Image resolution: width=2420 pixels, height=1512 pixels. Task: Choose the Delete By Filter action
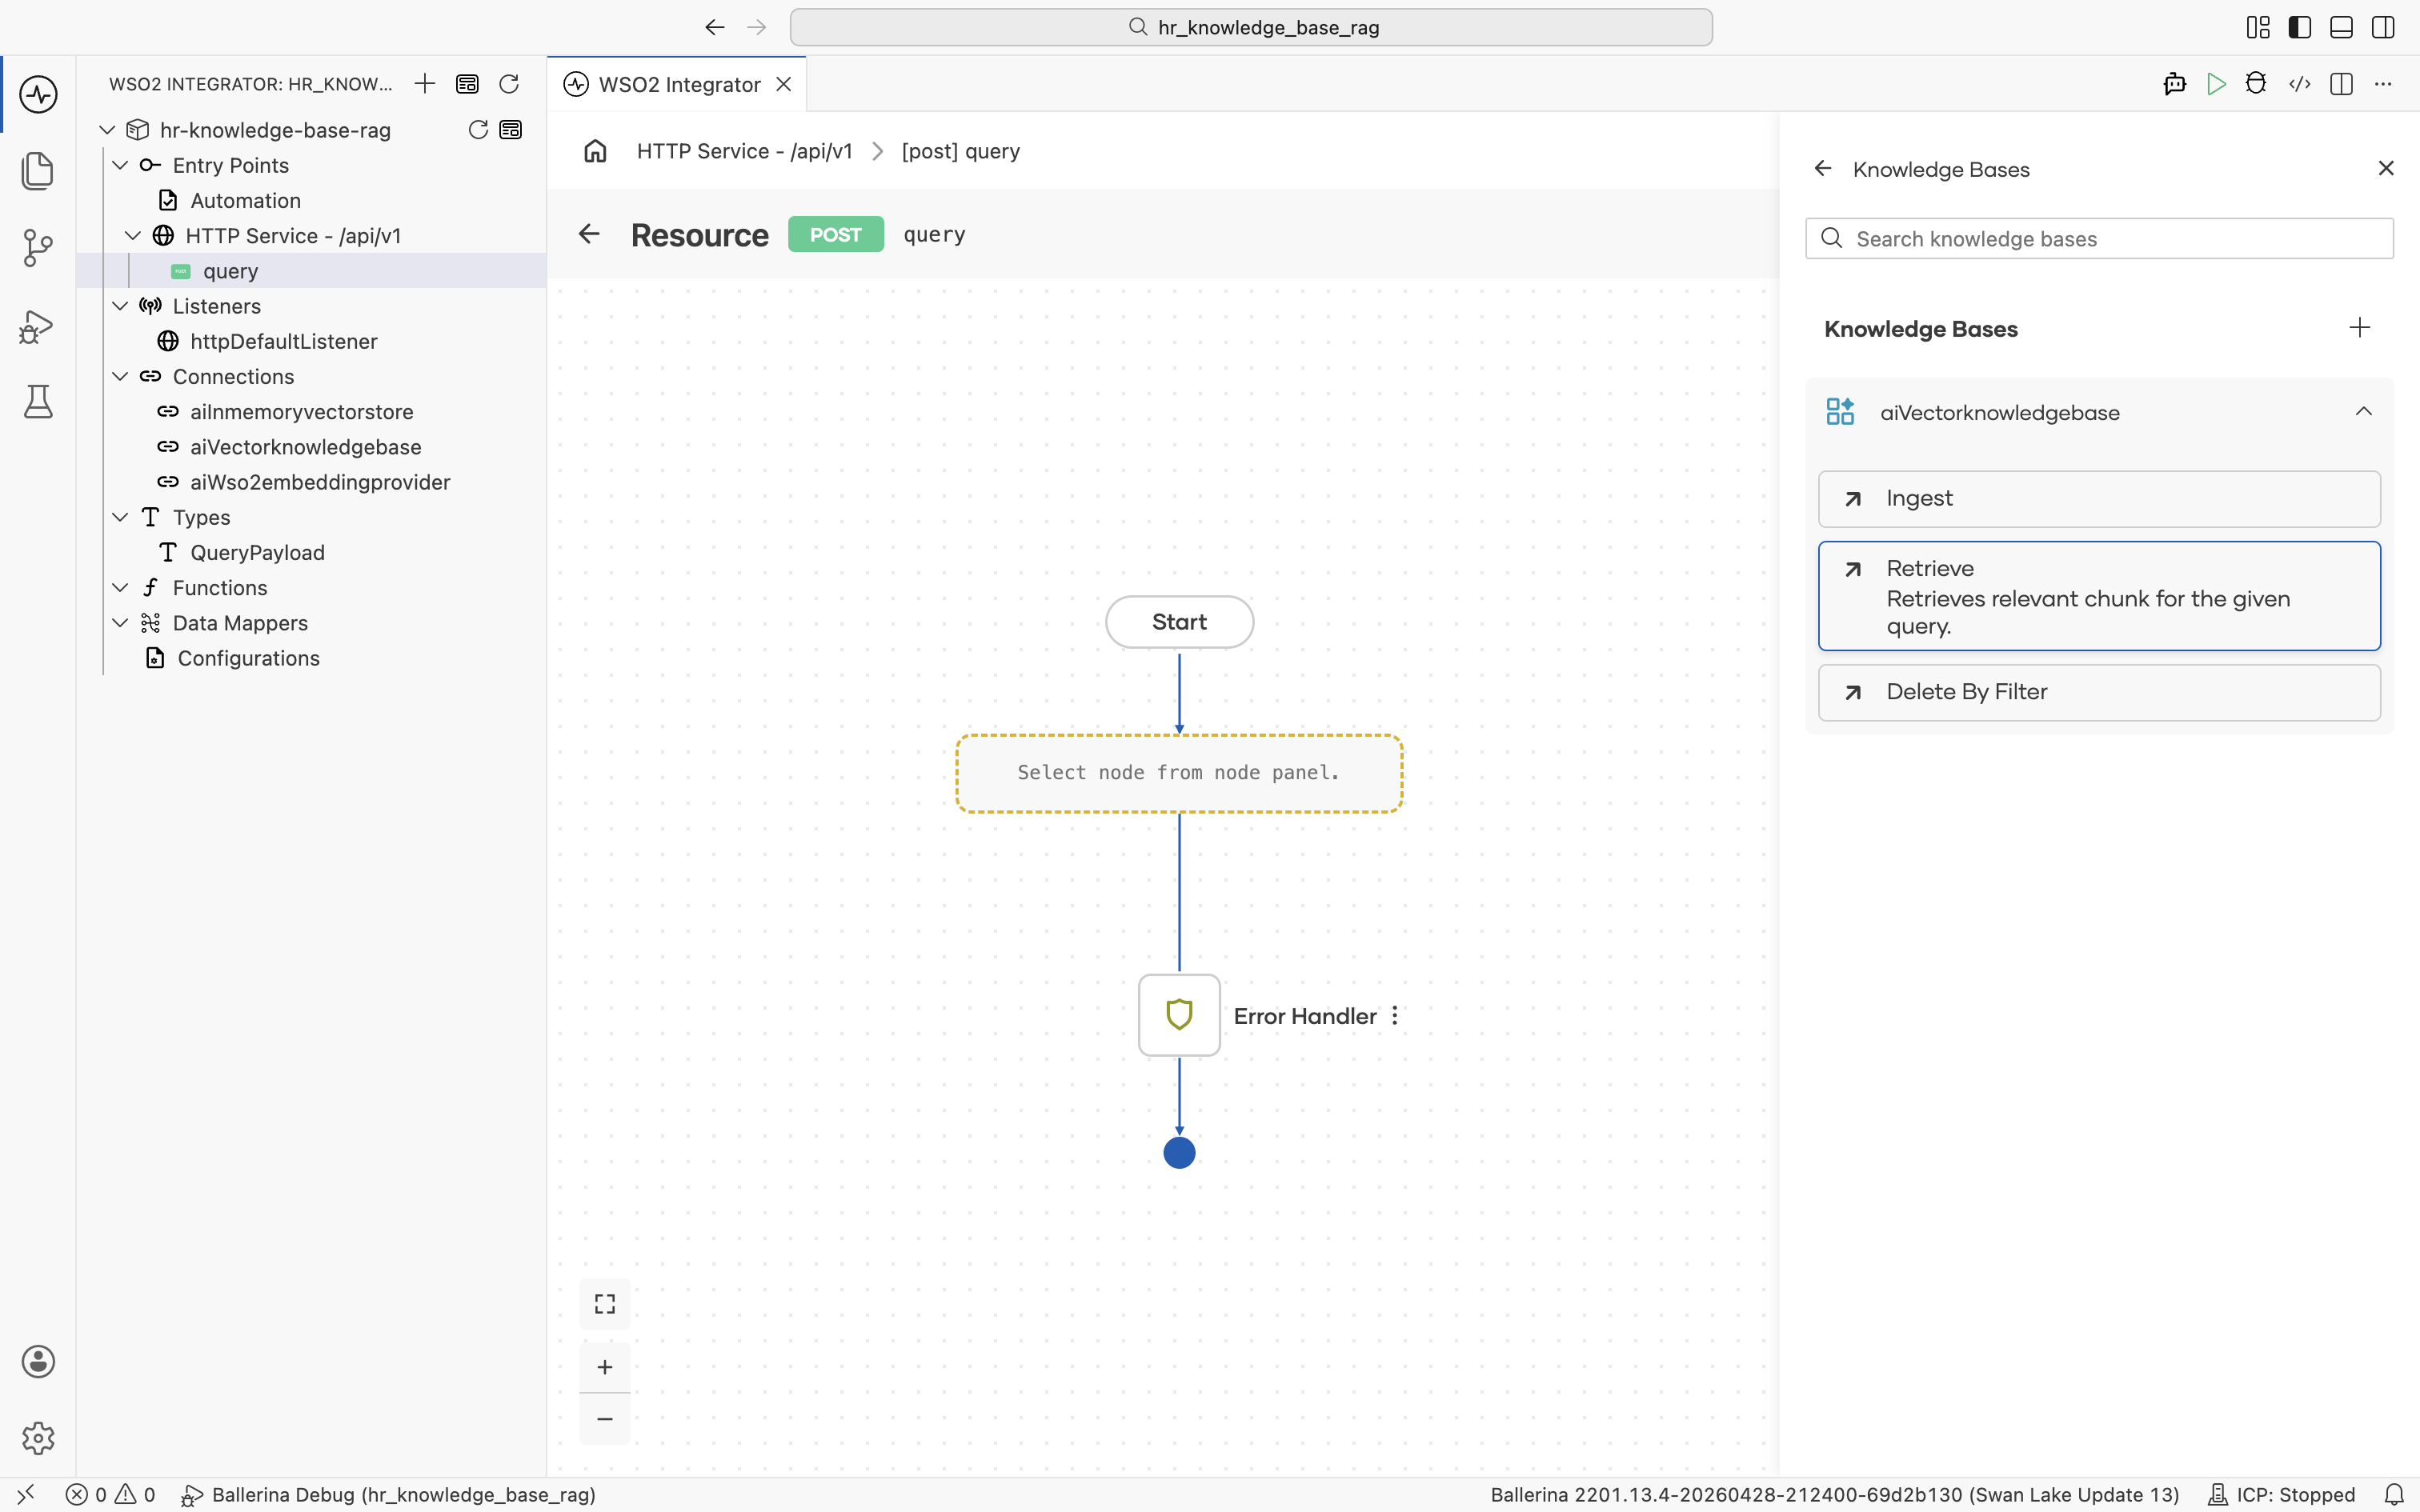click(2099, 692)
